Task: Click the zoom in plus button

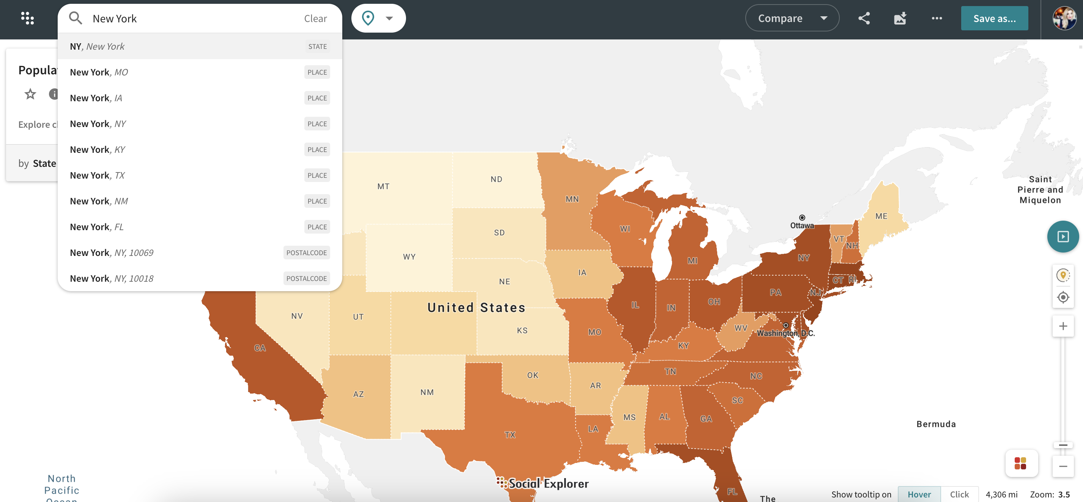Action: point(1063,326)
